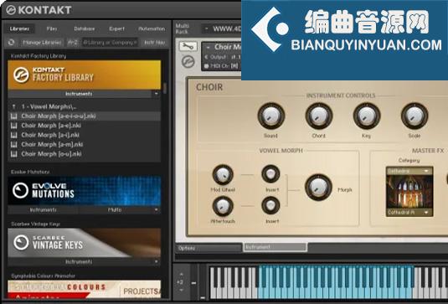Click the refresh libraries icon
This screenshot has height=304, width=448.
(x=11, y=42)
